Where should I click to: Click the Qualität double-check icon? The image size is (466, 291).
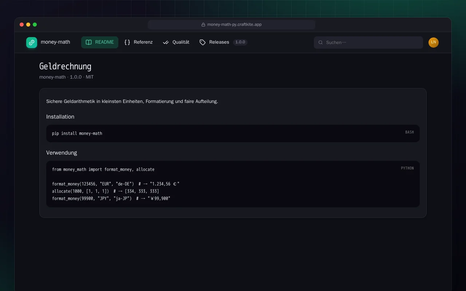point(166,42)
